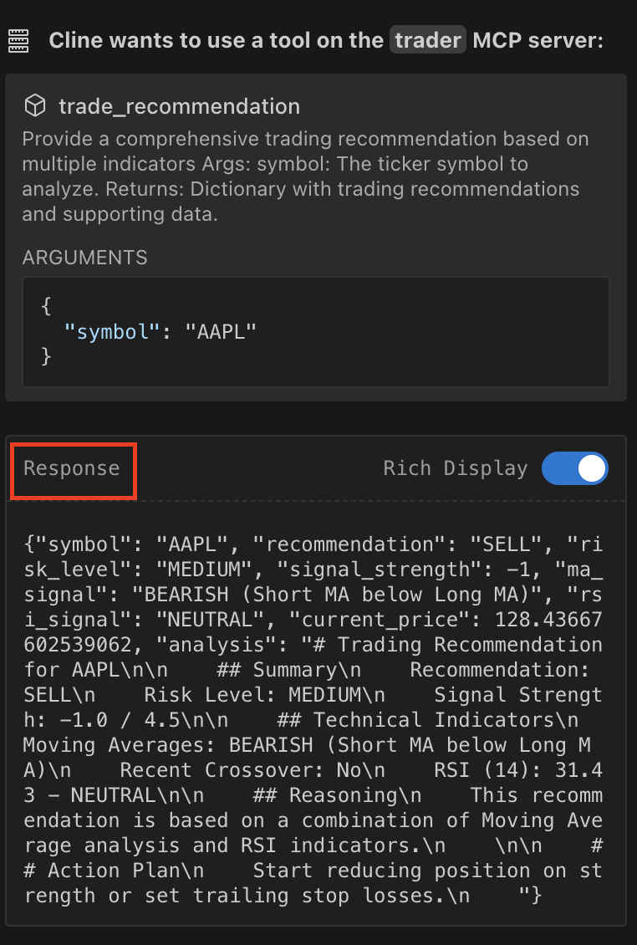Turn off the Rich Display toggle
This screenshot has height=945, width=637.
(574, 468)
